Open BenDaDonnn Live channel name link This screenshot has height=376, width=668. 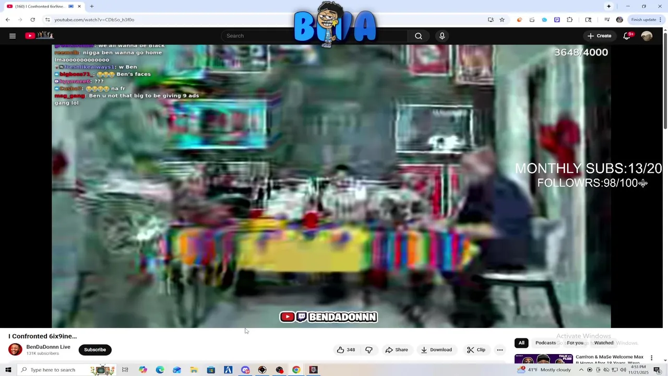click(48, 347)
